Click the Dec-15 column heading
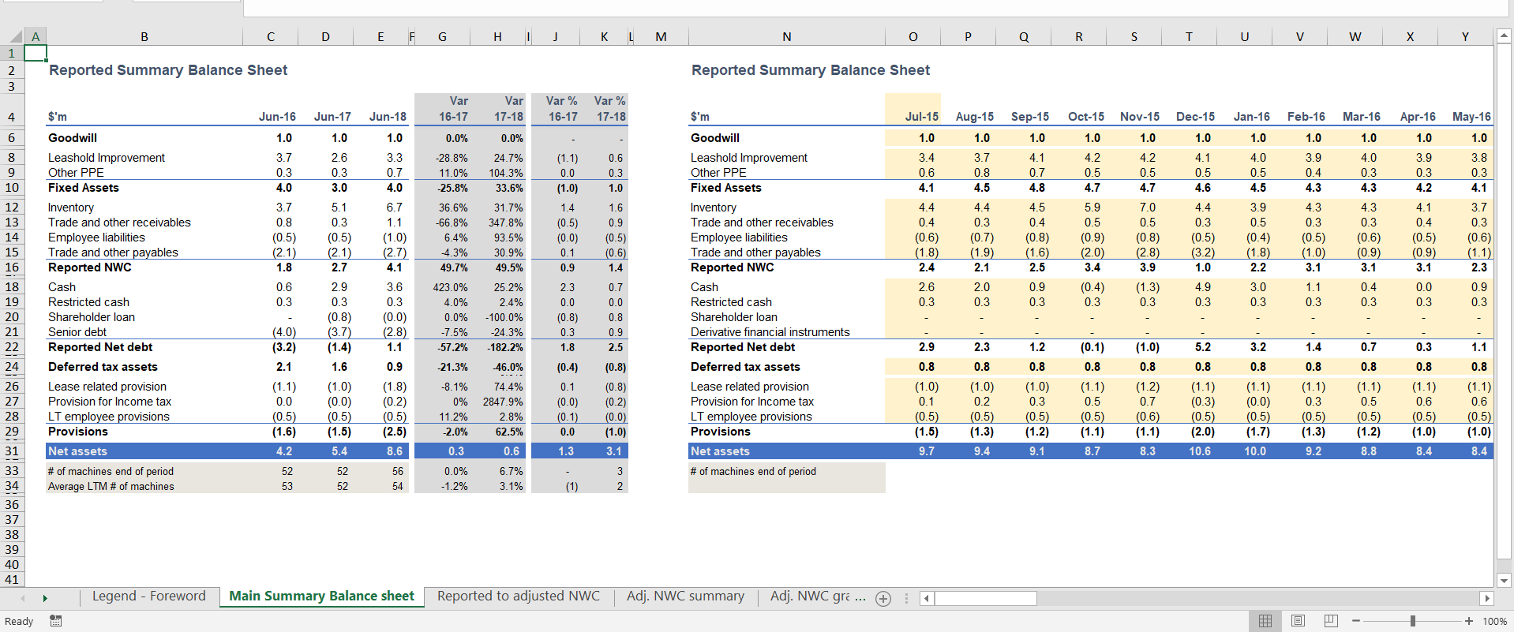The image size is (1514, 632). pos(1195,117)
